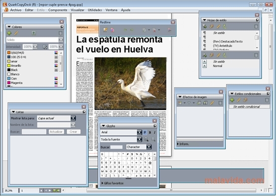
Task: Click the Buscar field in Glyphs panel
Action: 116,147
